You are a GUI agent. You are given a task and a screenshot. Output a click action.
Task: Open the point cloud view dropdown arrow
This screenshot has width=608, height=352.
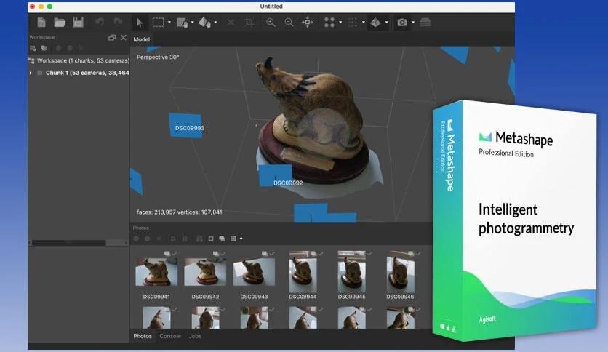[340, 23]
